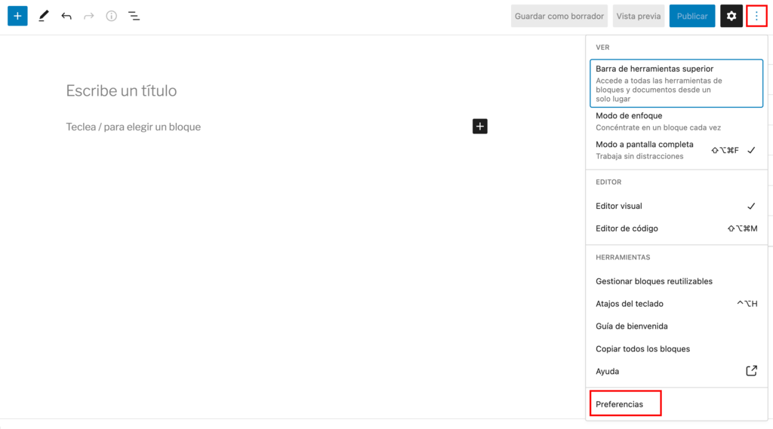The width and height of the screenshot is (773, 429).
Task: Toggle the settings gear sidebar
Action: [731, 16]
